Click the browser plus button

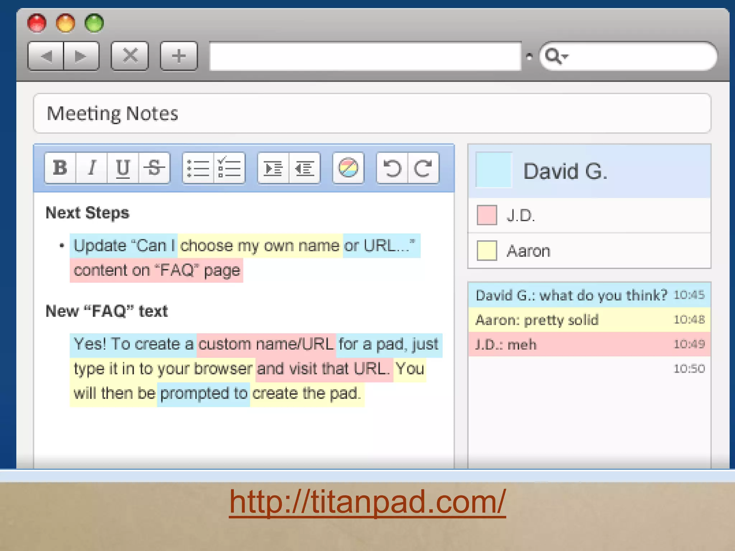pos(179,56)
